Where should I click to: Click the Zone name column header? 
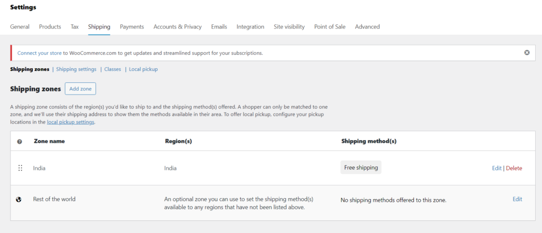click(49, 141)
